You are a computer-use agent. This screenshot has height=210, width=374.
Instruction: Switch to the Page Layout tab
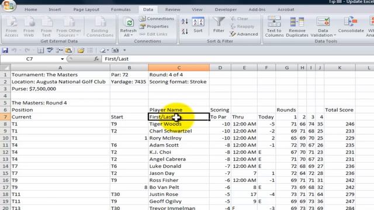click(86, 9)
